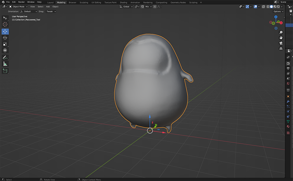Enable proportional editing toggle
This screenshot has height=181, width=293.
(155, 7)
